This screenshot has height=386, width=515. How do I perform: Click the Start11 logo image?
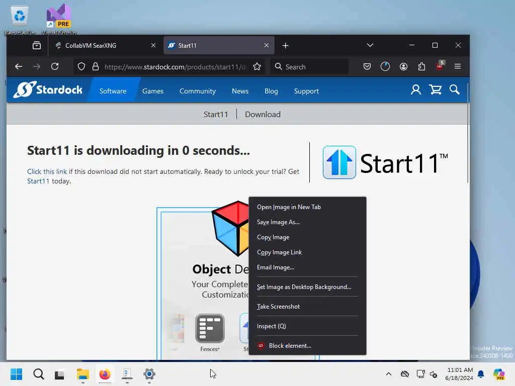tap(385, 163)
